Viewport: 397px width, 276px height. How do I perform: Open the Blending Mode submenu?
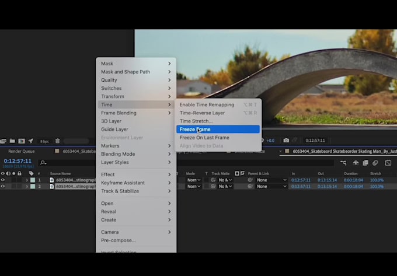click(136, 154)
